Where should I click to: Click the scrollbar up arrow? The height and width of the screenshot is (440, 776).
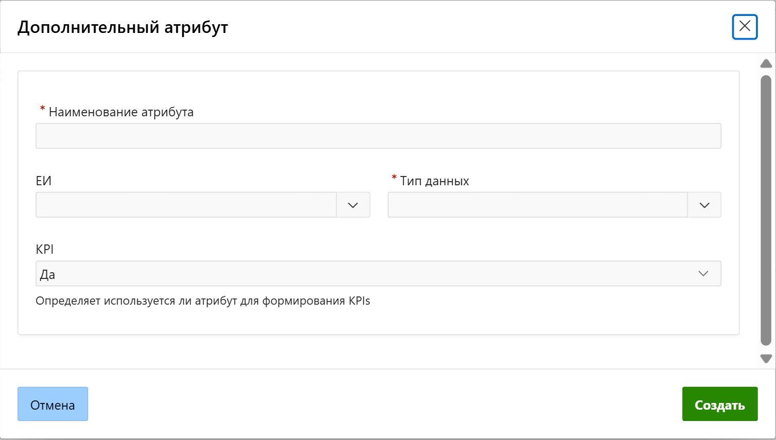pos(766,64)
